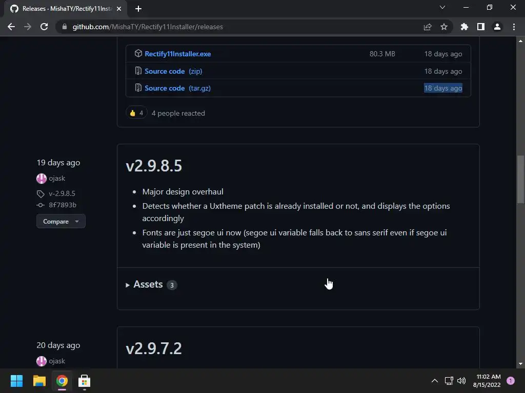The height and width of the screenshot is (393, 525).
Task: Open the Chrome side panel
Action: tap(481, 27)
